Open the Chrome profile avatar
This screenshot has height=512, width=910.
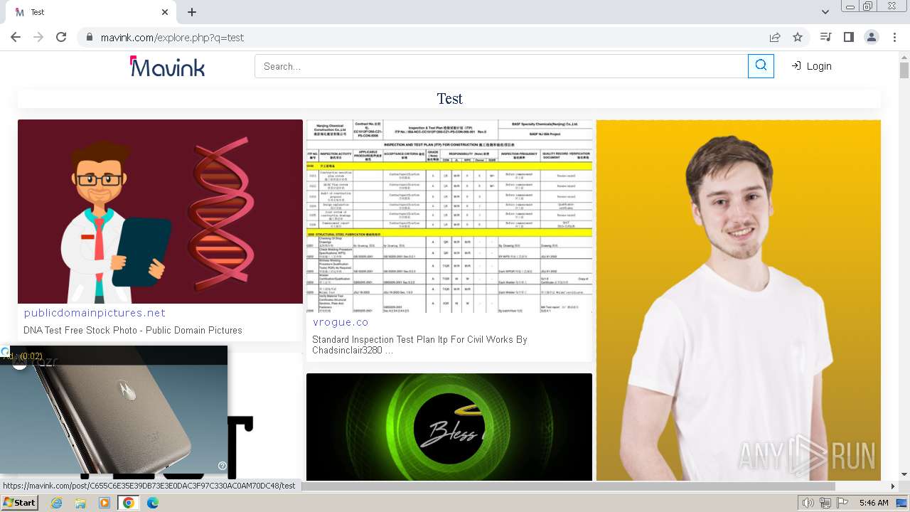(x=871, y=38)
